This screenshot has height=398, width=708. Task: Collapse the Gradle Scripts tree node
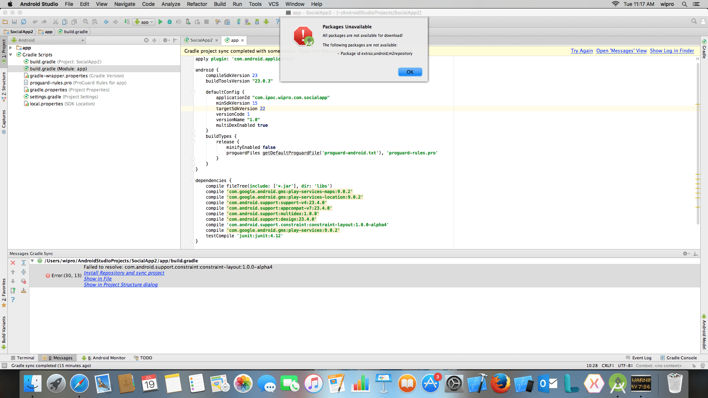coord(11,55)
